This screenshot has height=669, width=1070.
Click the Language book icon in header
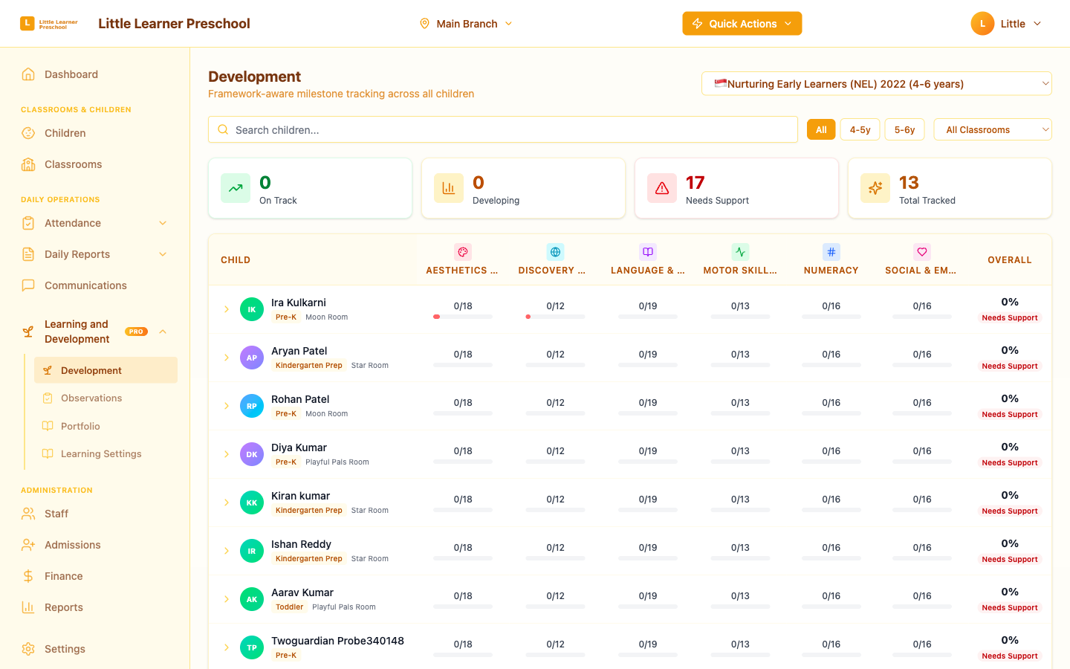pos(648,252)
